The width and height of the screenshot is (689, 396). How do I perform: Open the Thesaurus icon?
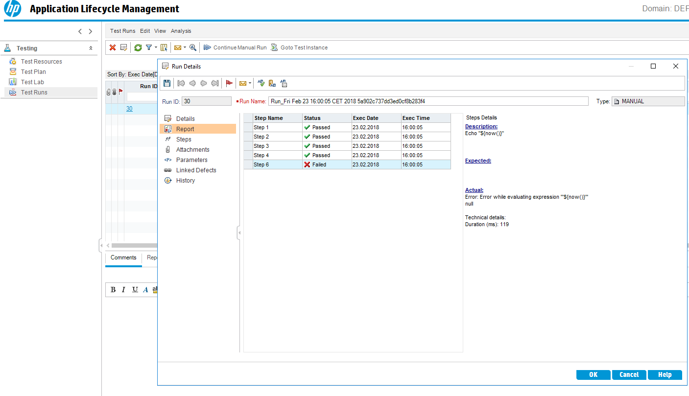272,83
